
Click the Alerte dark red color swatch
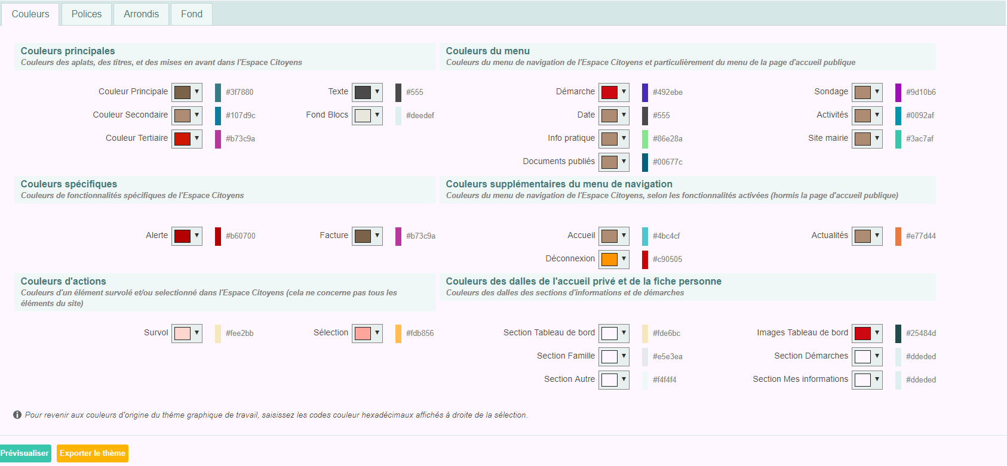click(182, 236)
